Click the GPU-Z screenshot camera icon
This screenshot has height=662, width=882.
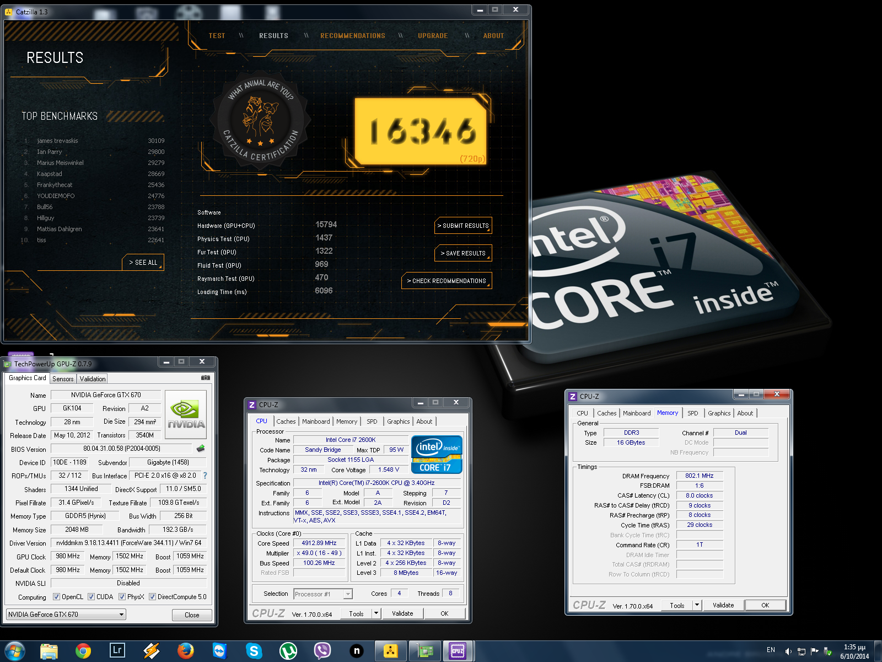pos(206,378)
